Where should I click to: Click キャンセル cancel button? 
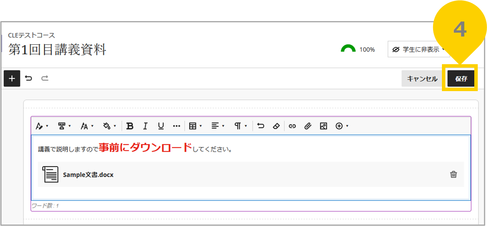(x=422, y=79)
